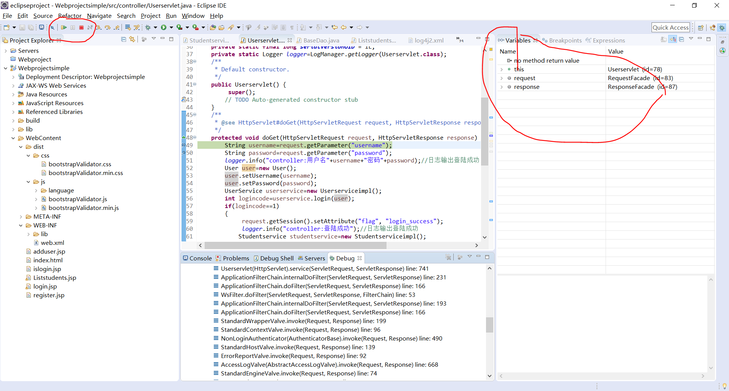Screen dimensions: 729x391
Task: Expand the Java Resources node
Action: 13,95
